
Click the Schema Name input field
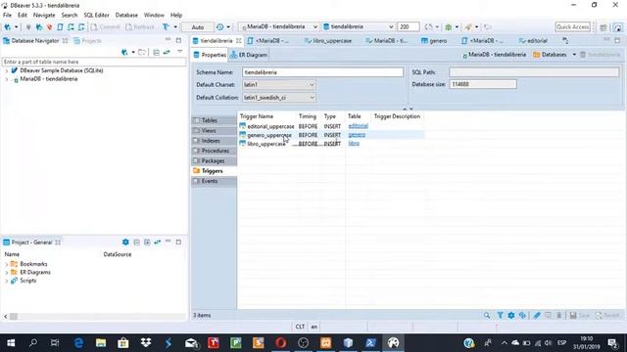322,72
